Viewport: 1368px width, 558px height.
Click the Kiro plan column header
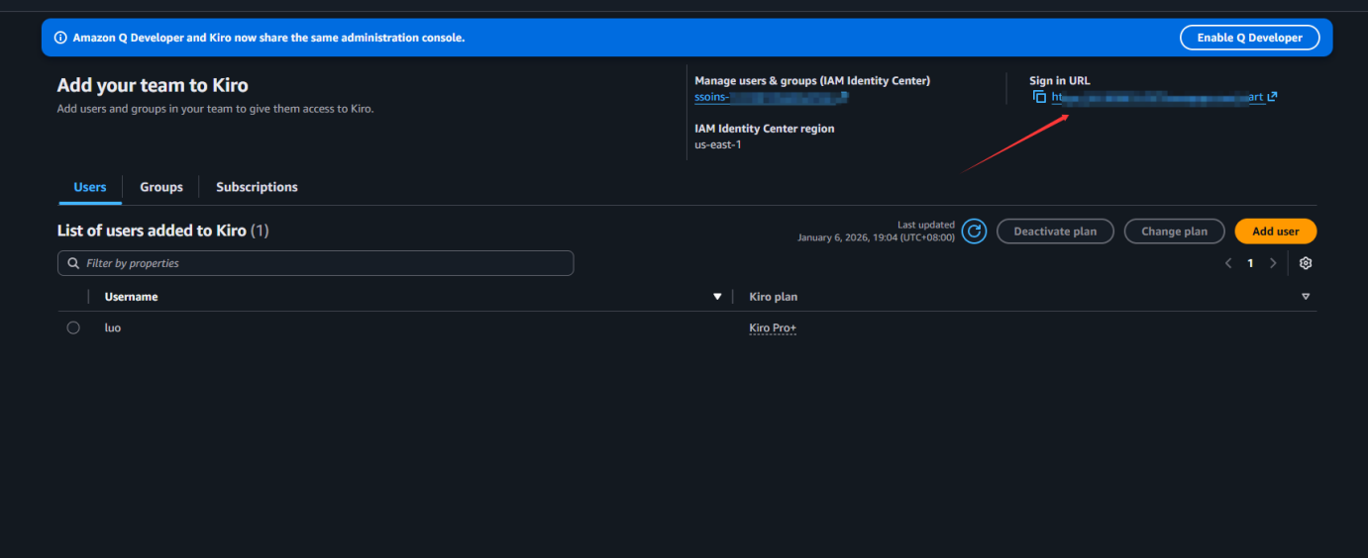tap(774, 297)
